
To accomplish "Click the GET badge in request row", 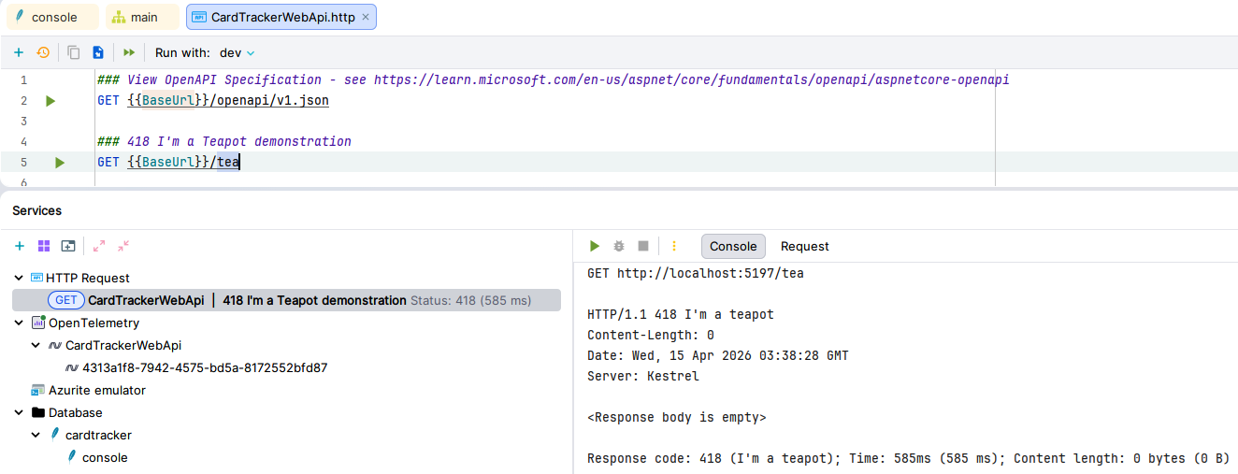I will coord(66,300).
